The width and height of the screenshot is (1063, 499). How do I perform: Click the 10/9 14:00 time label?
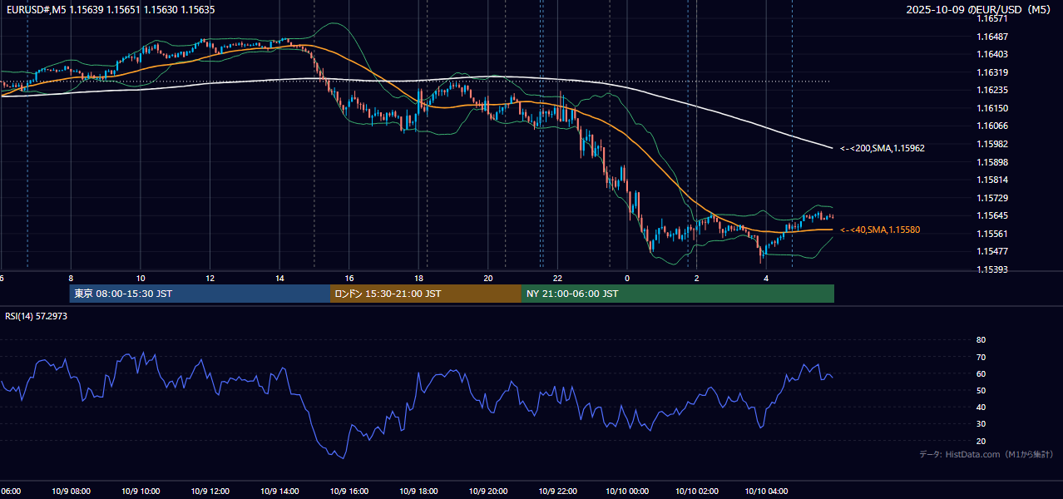(280, 492)
